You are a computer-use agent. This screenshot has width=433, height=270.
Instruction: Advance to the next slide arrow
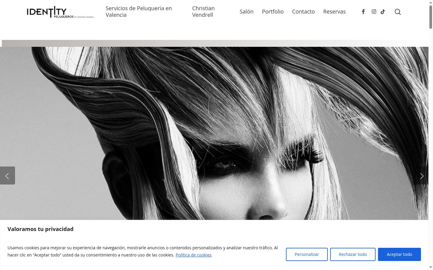421,175
